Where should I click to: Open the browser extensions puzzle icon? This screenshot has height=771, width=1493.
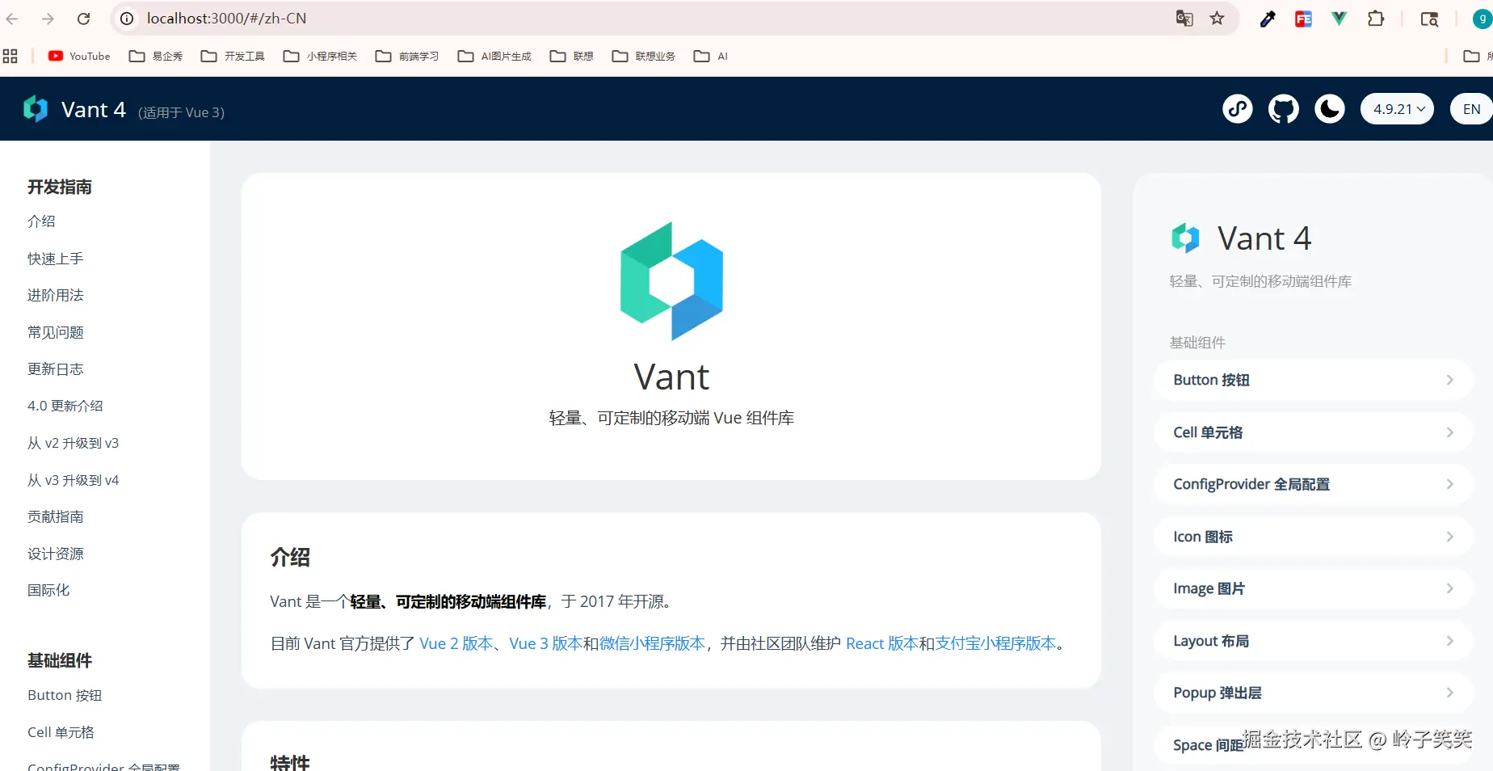coord(1375,19)
